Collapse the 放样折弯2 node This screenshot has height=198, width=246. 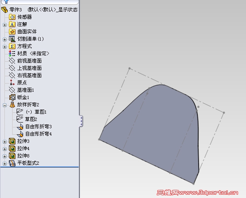pos(4,105)
